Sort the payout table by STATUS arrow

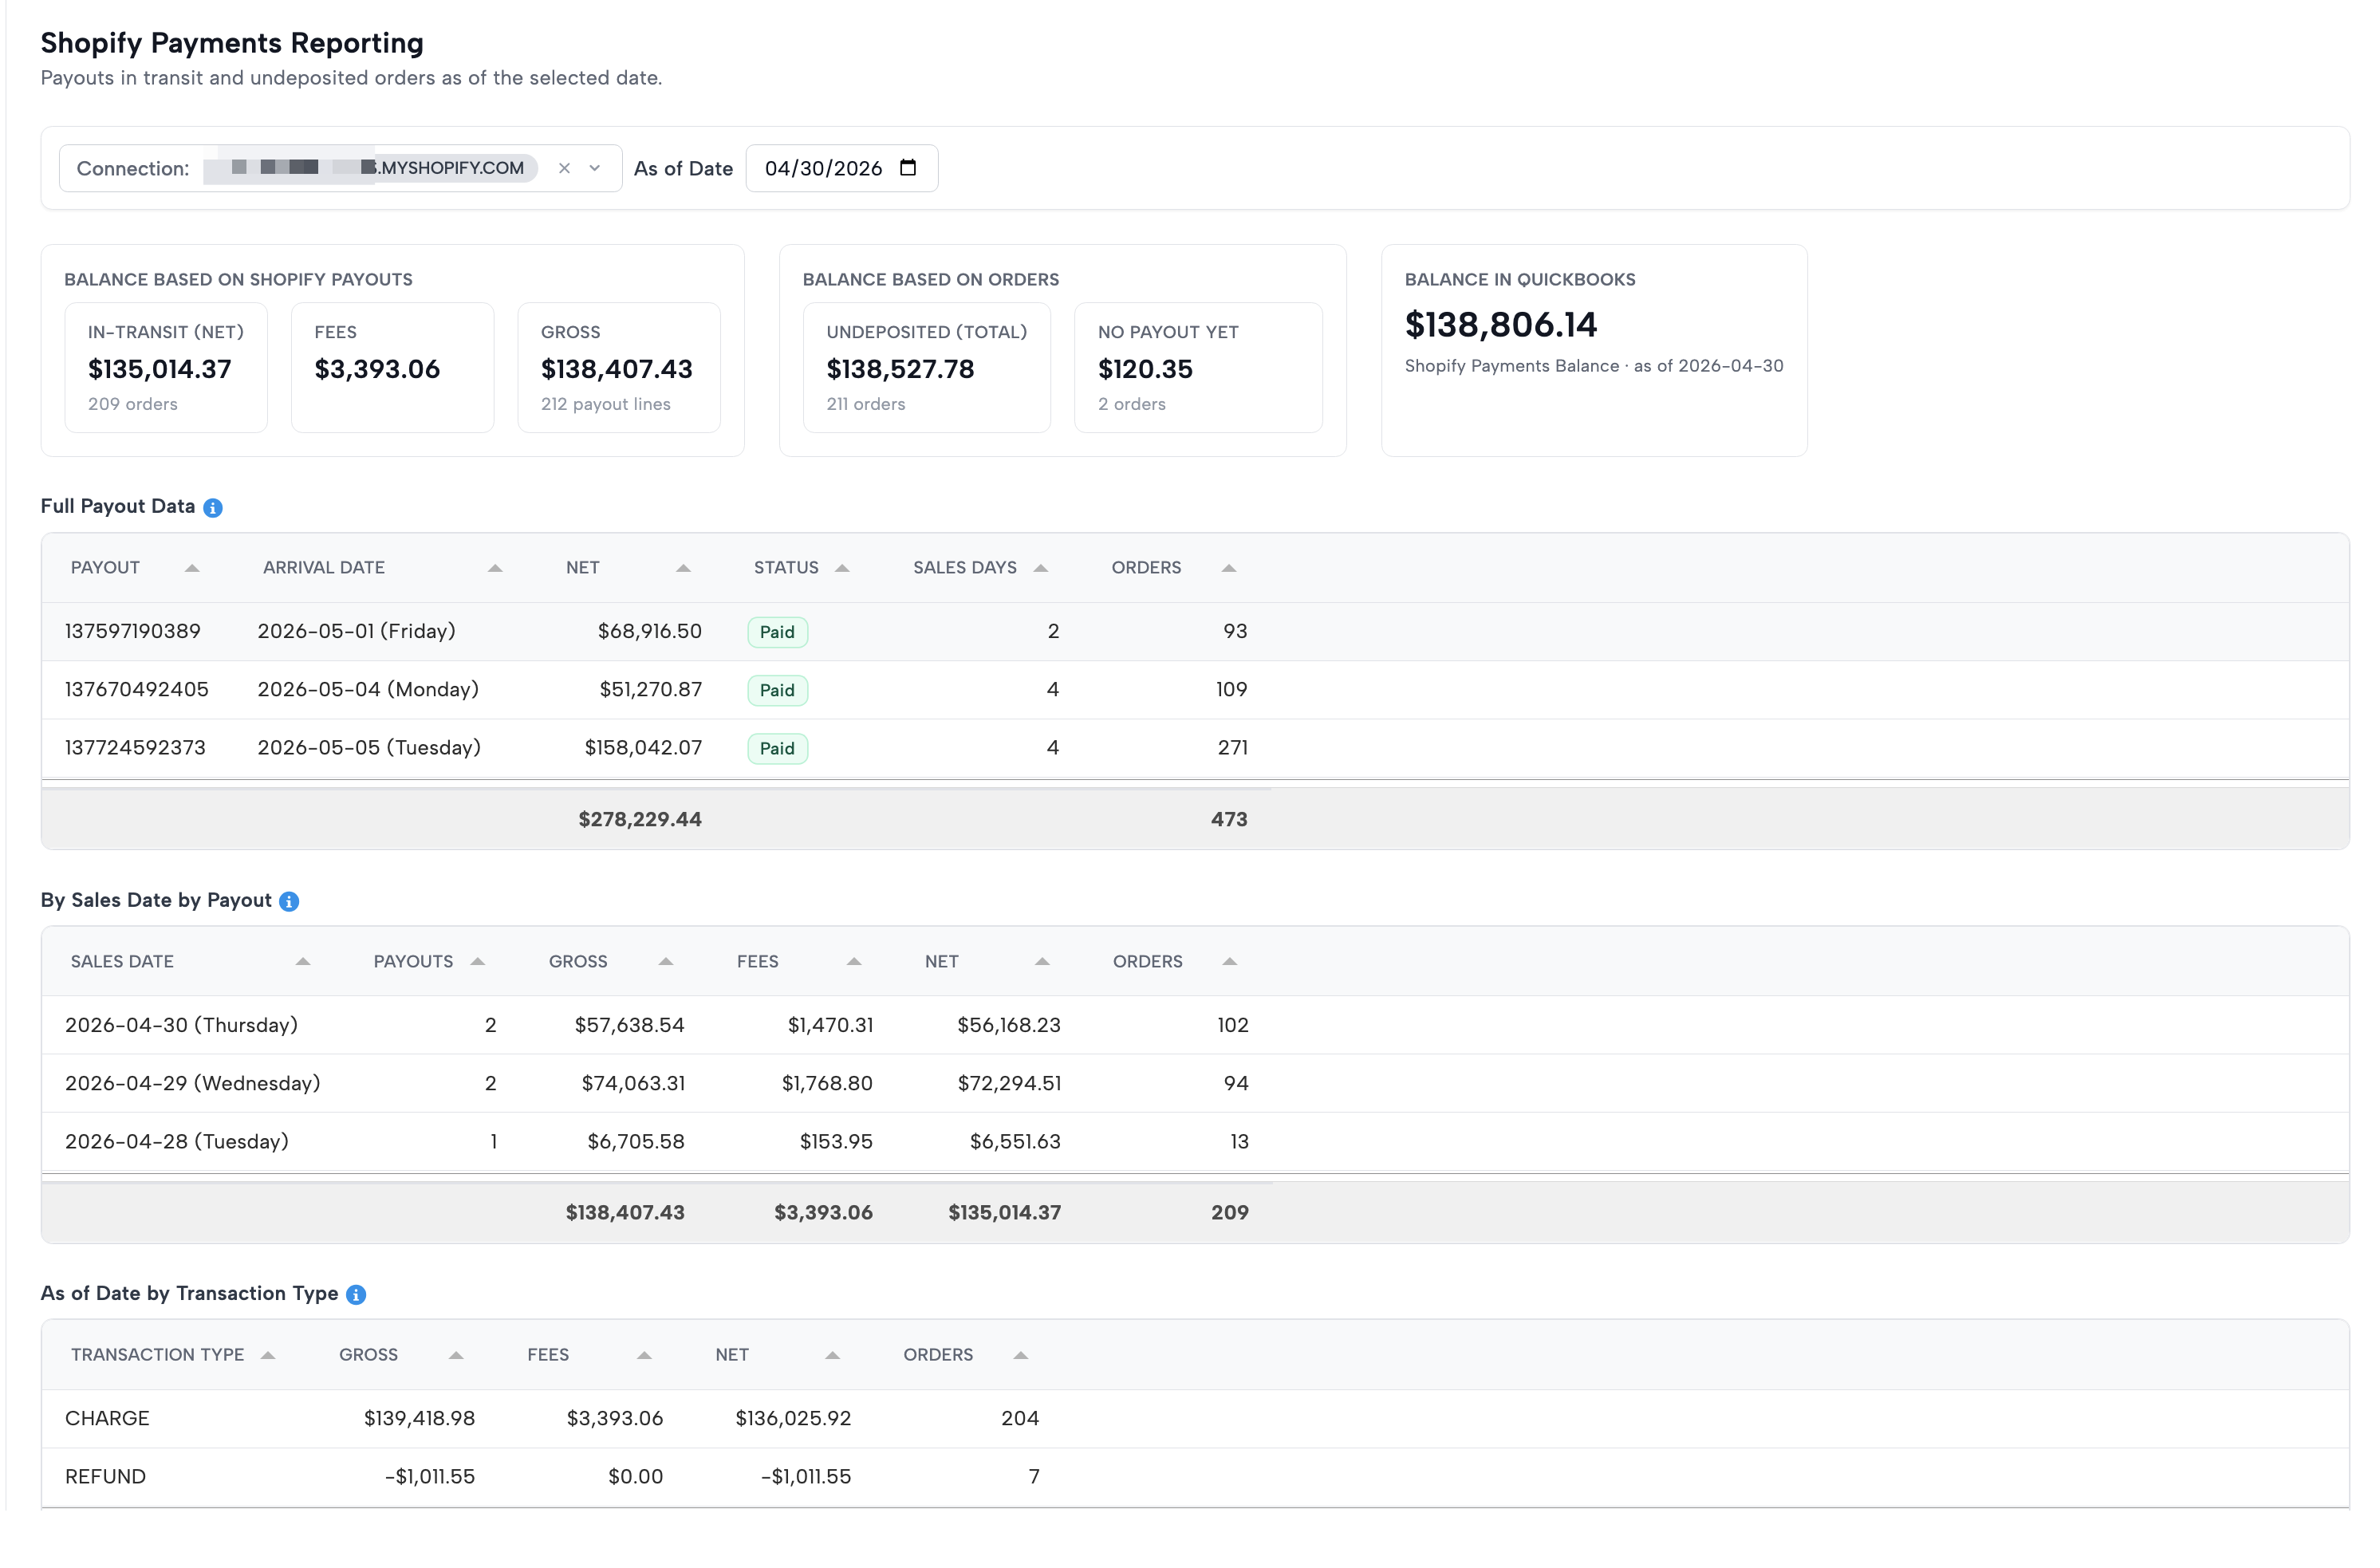(842, 568)
